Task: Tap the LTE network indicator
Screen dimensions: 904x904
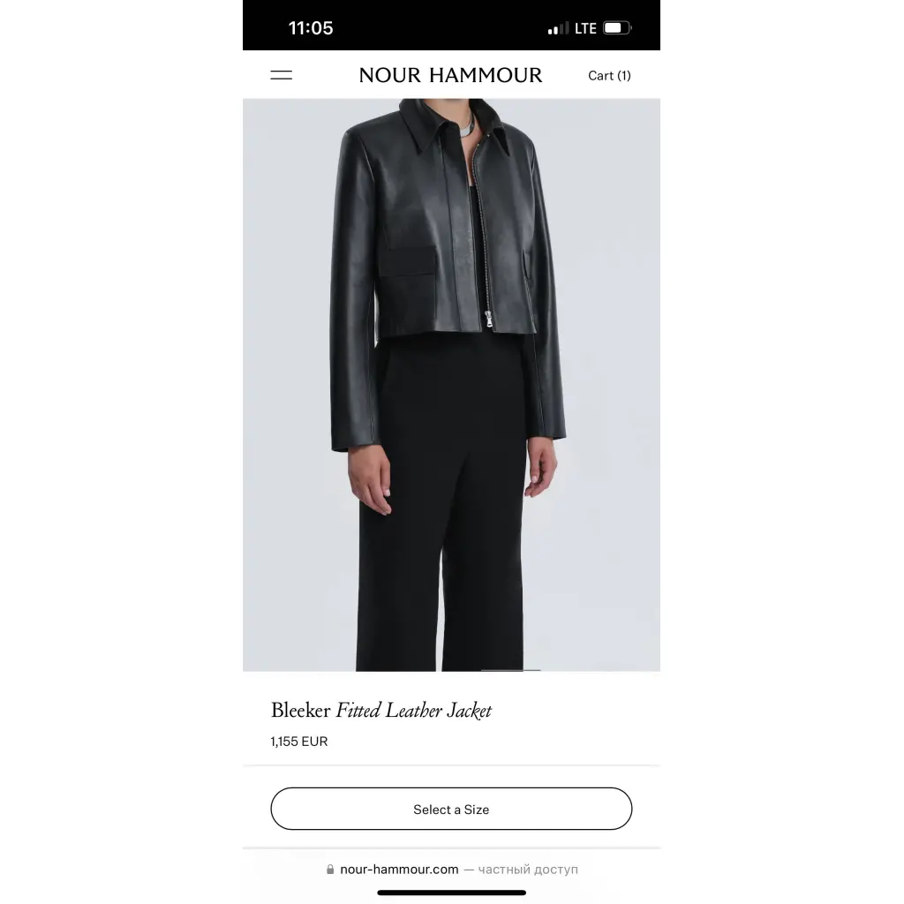Action: pyautogui.click(x=585, y=28)
